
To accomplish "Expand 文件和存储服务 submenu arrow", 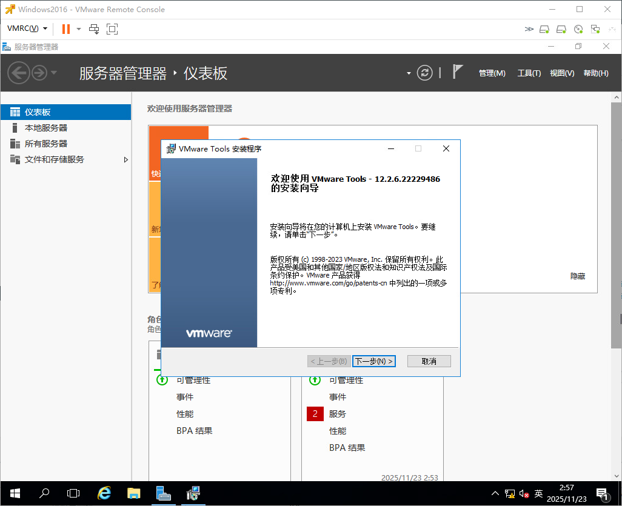I will pos(125,160).
